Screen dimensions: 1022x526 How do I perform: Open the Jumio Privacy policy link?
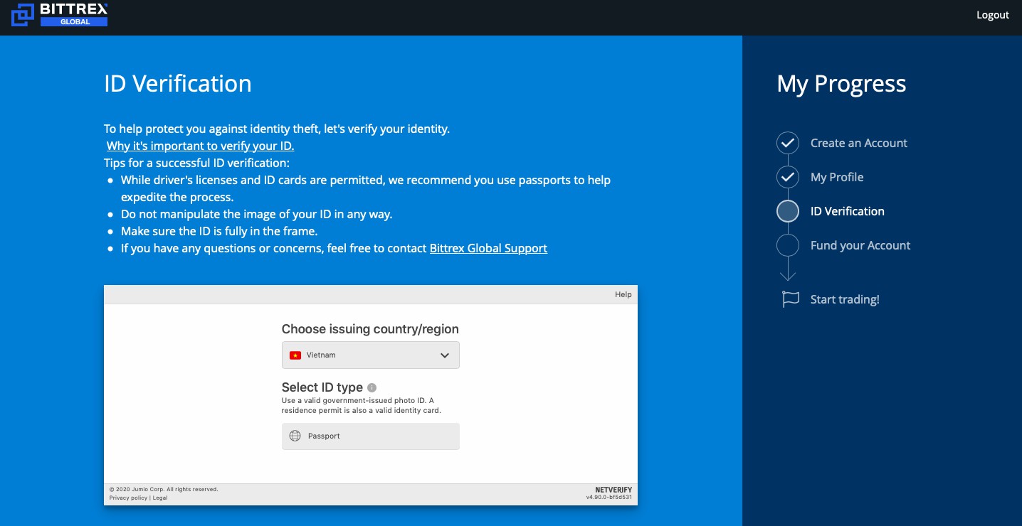128,498
